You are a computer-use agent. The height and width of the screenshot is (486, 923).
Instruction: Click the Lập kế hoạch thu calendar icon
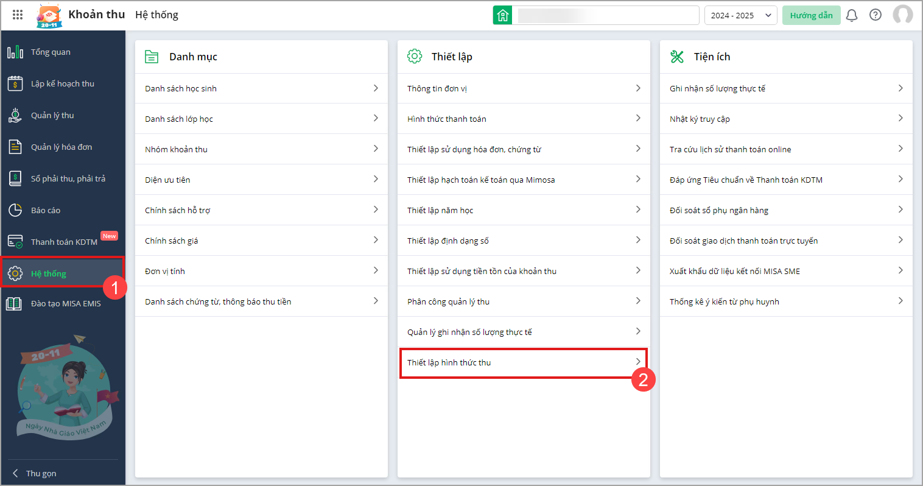[15, 83]
